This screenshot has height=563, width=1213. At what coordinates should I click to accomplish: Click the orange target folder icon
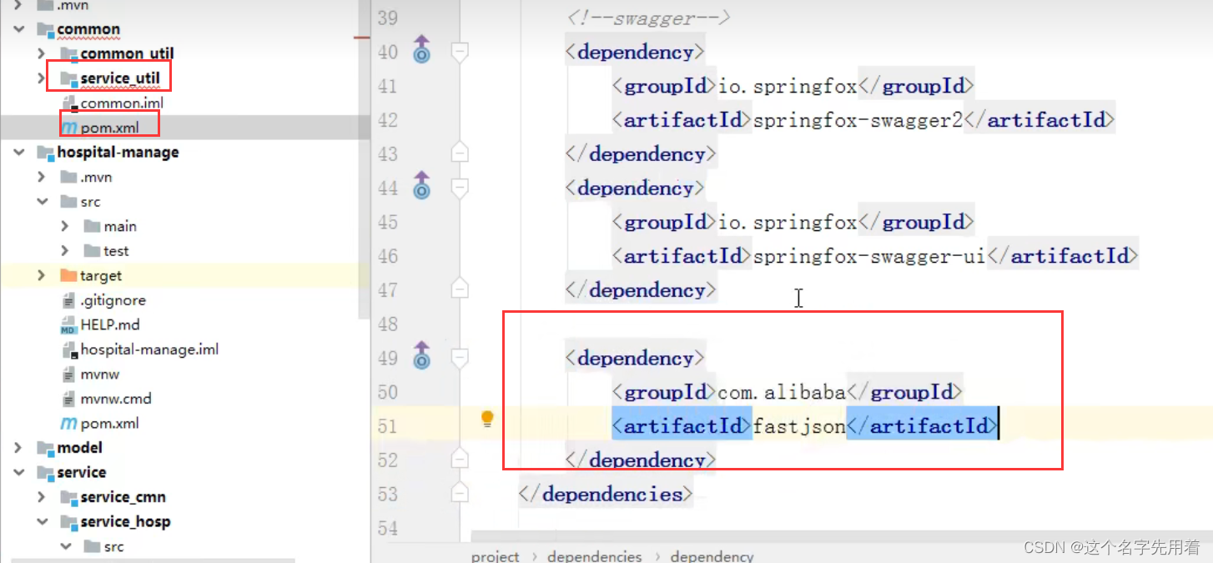point(68,275)
